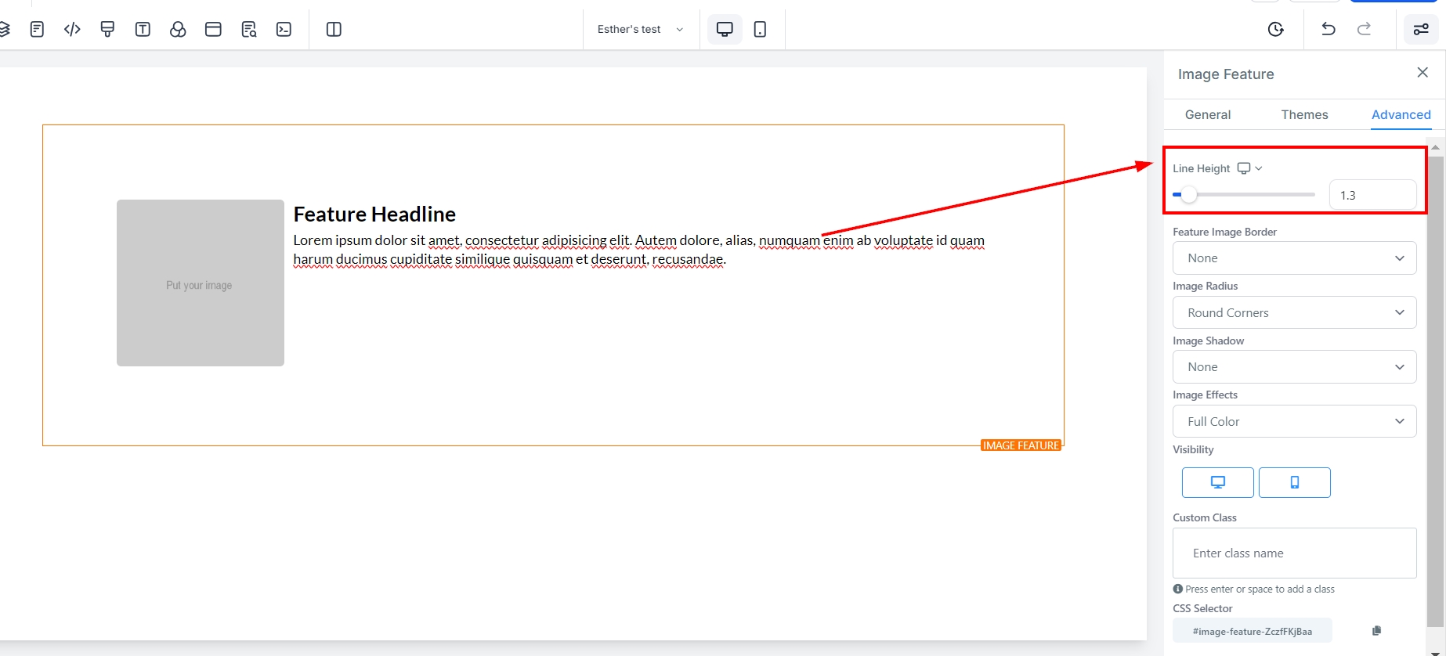The height and width of the screenshot is (656, 1446).
Task: Click the Line Height slider handle
Action: [x=1189, y=195]
